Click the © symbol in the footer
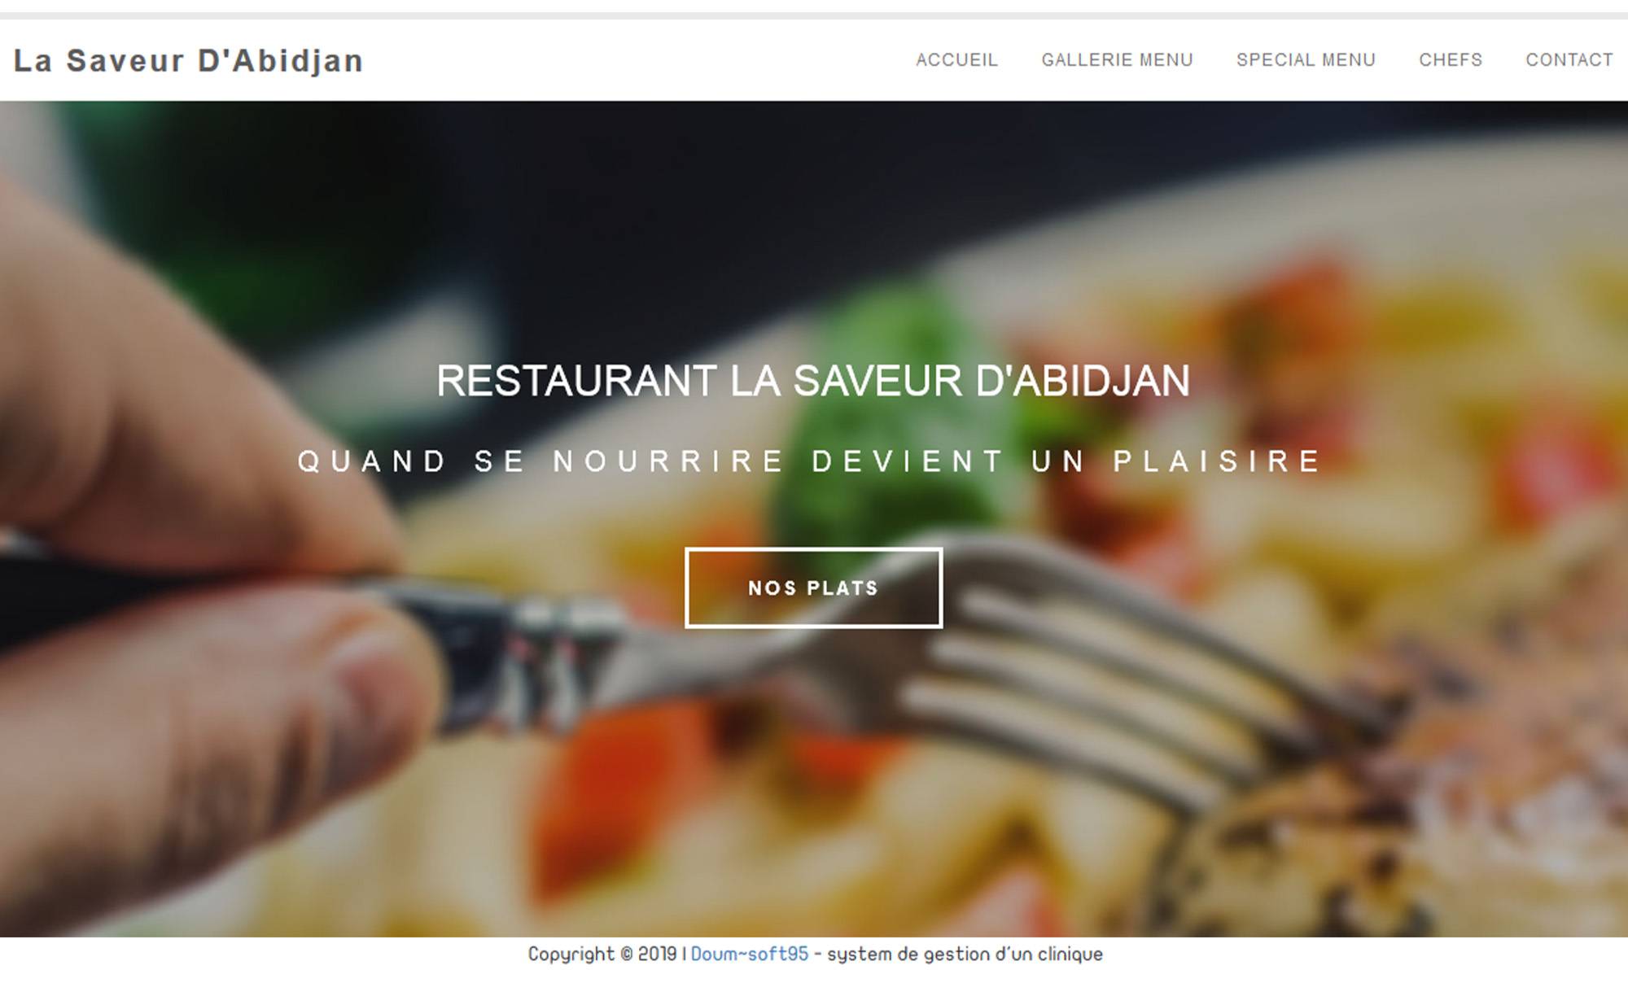This screenshot has width=1628, height=996. pyautogui.click(x=627, y=954)
